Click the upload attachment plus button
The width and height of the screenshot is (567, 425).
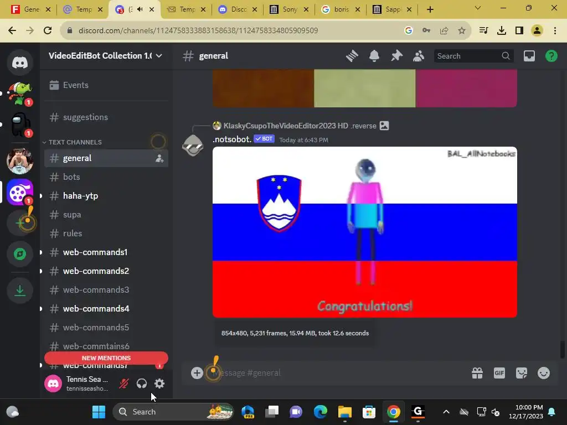pos(197,372)
